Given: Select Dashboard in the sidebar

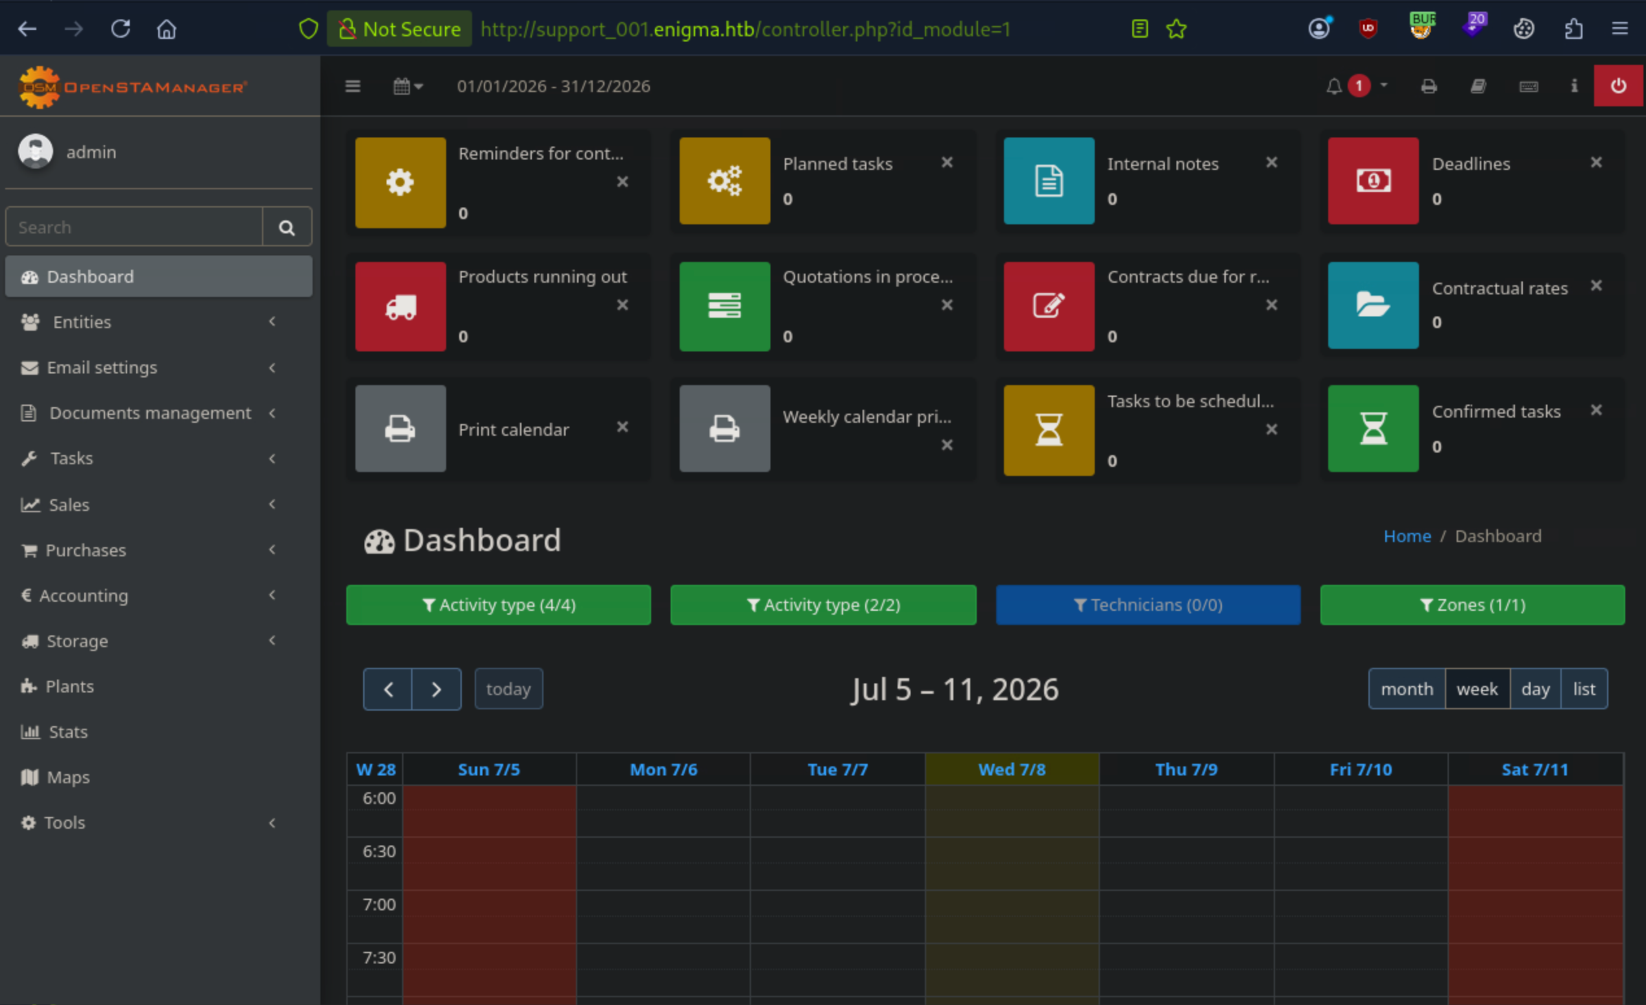Looking at the screenshot, I should 158,276.
